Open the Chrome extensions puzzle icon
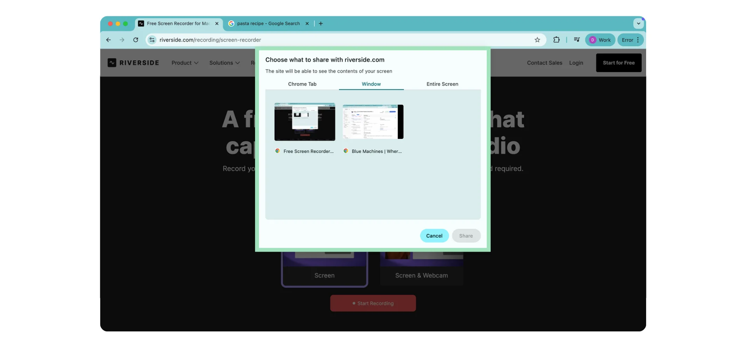The image size is (746, 347). pyautogui.click(x=556, y=40)
